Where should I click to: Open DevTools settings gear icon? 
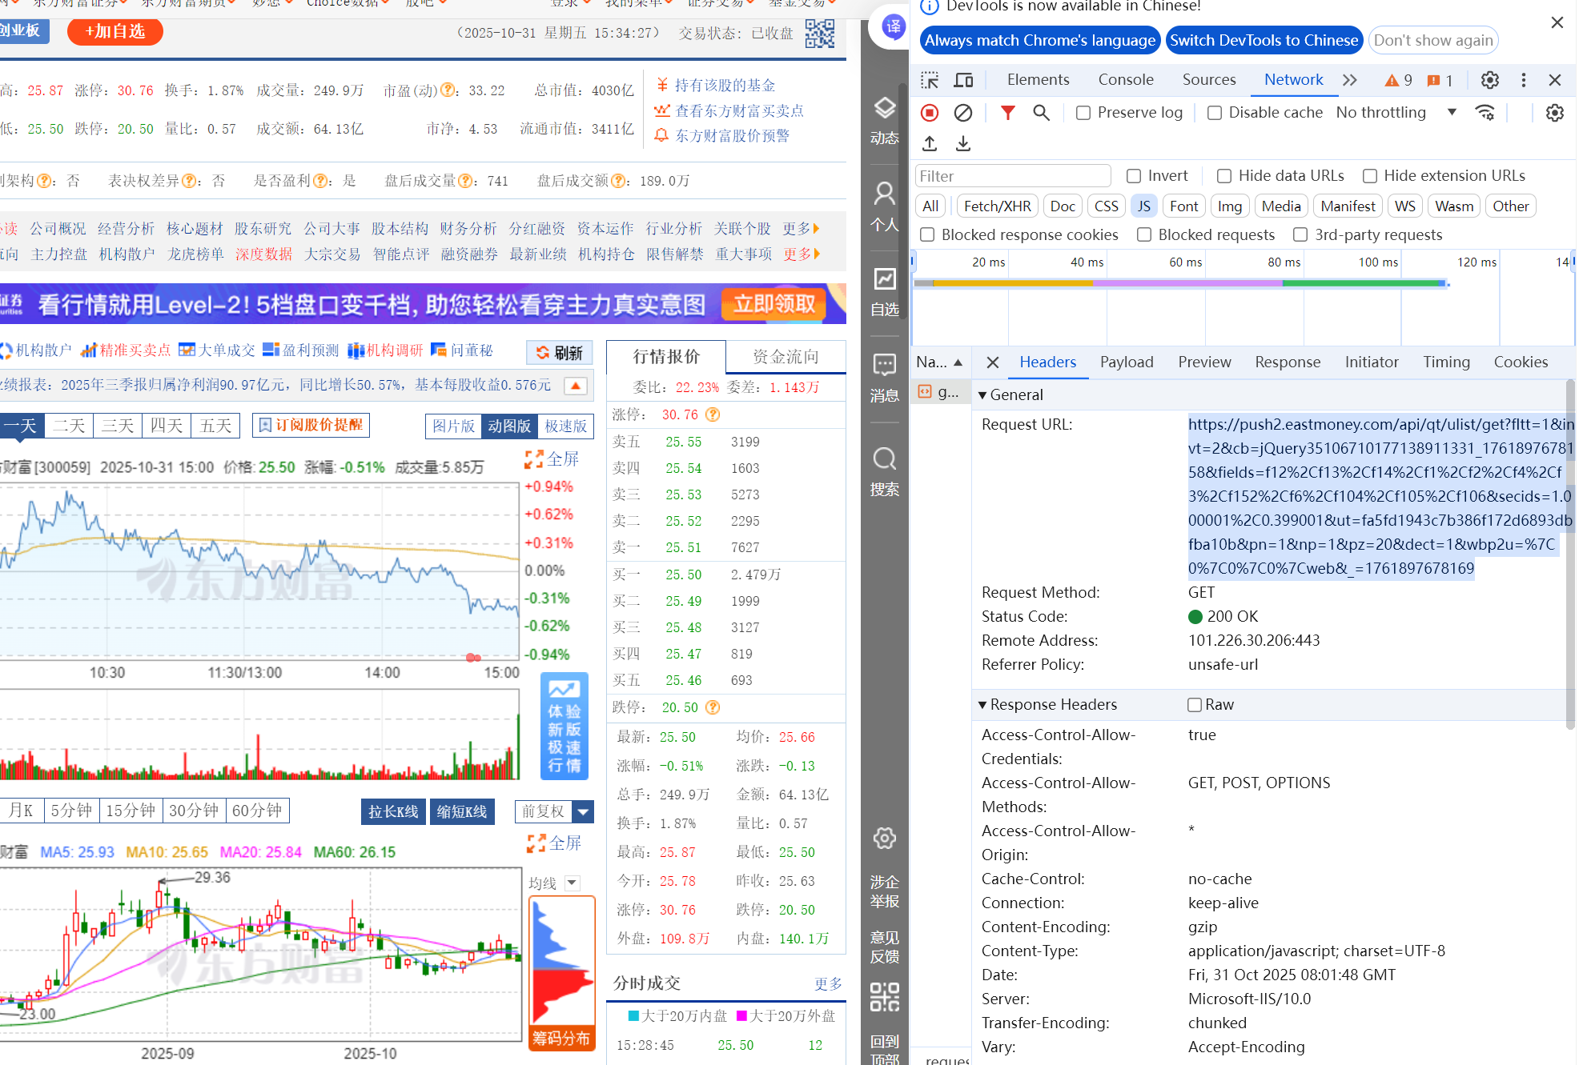coord(1489,80)
